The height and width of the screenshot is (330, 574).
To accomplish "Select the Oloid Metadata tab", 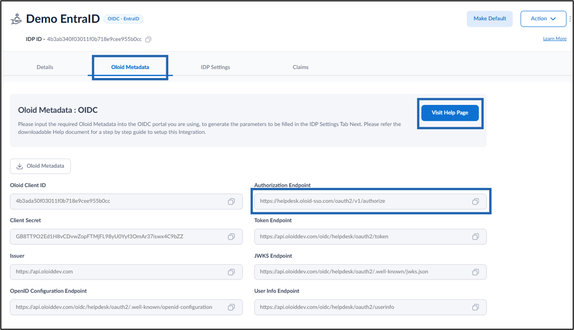I will [x=130, y=67].
